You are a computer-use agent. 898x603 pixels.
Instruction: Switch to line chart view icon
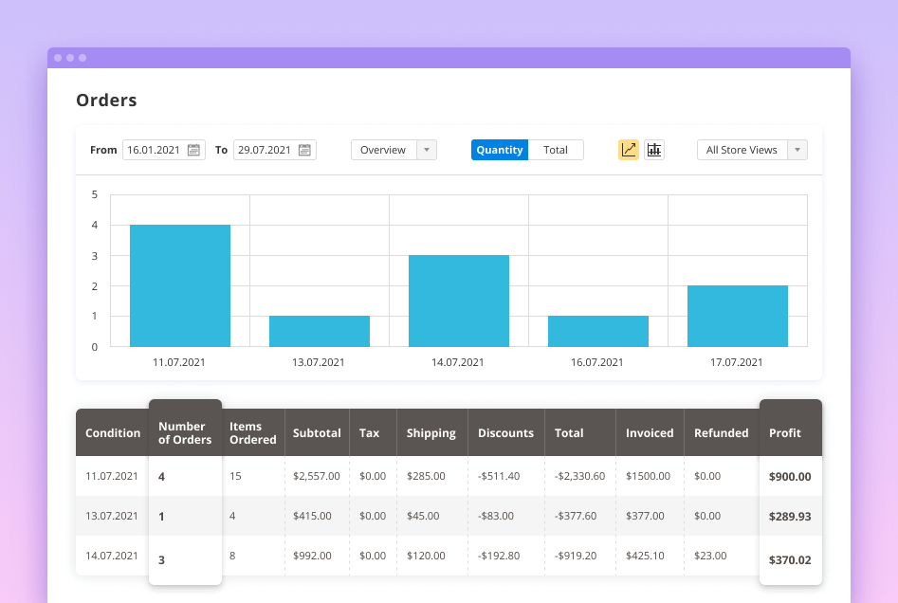pos(628,150)
